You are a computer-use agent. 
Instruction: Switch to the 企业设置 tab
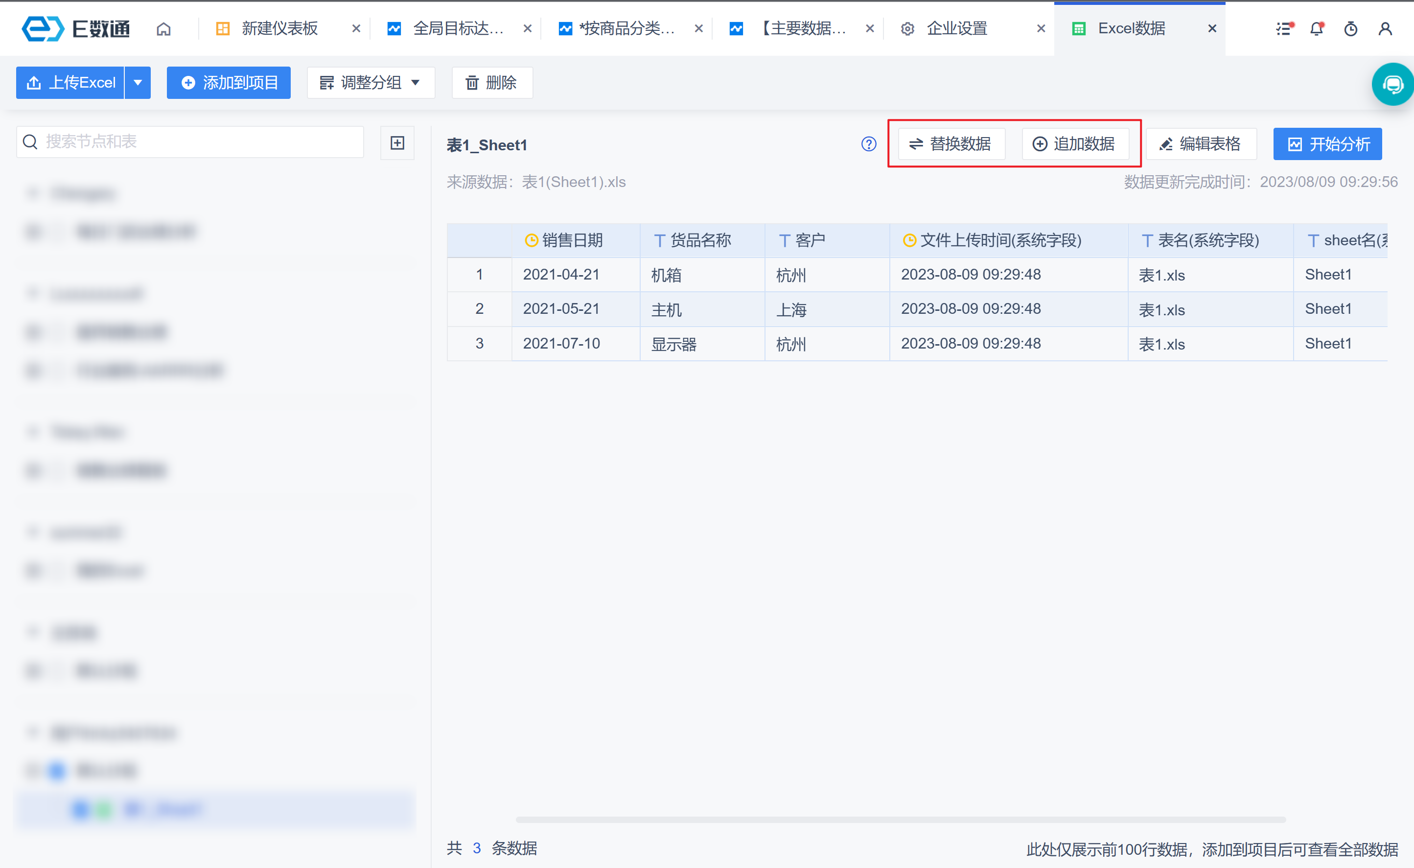(x=957, y=29)
